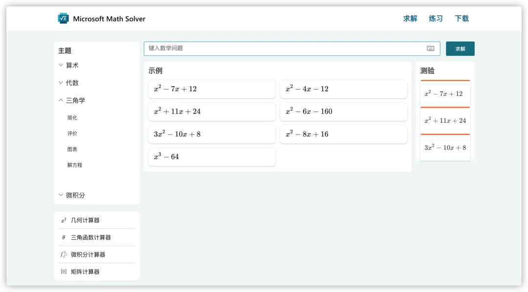Click the θ icon for 三角函数计算器
The height and width of the screenshot is (292, 528).
click(x=64, y=238)
